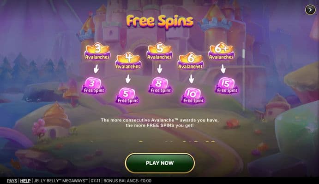Click the next arrow button at top right
The width and height of the screenshot is (319, 184).
pos(310,10)
